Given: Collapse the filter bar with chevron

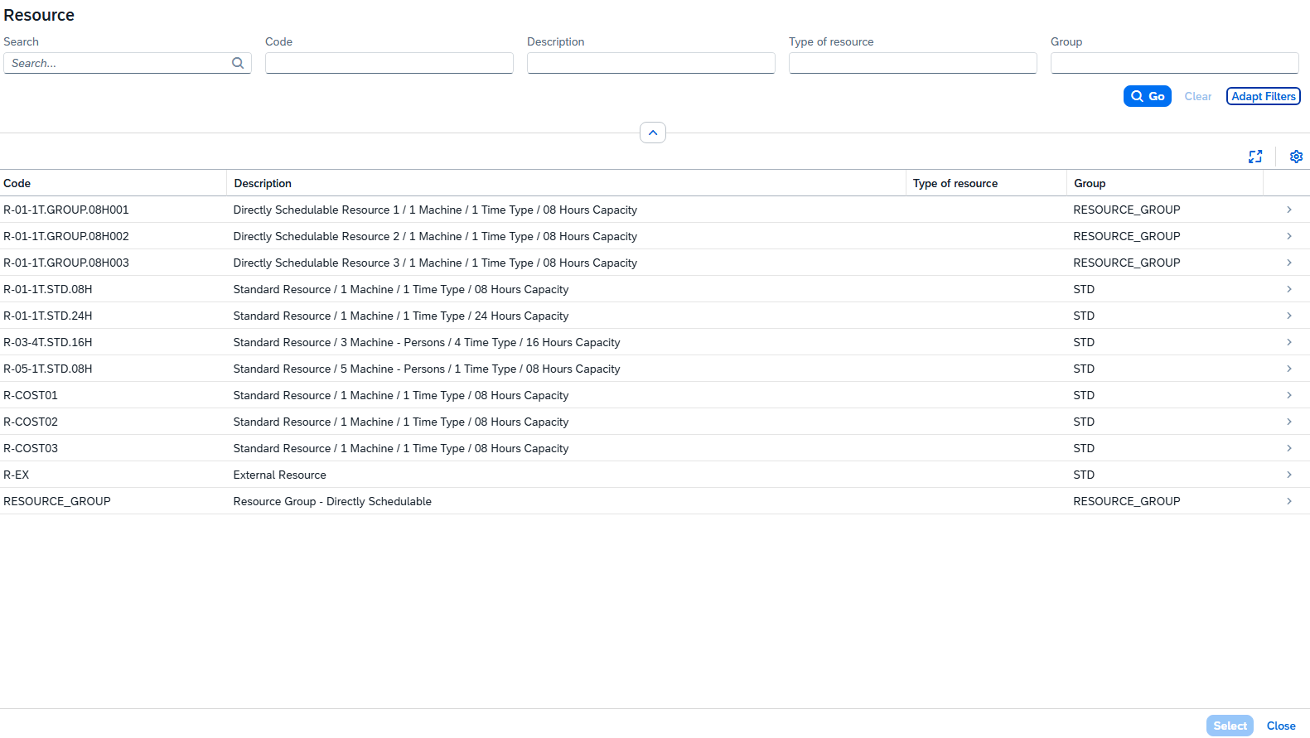Looking at the screenshot, I should pos(653,133).
